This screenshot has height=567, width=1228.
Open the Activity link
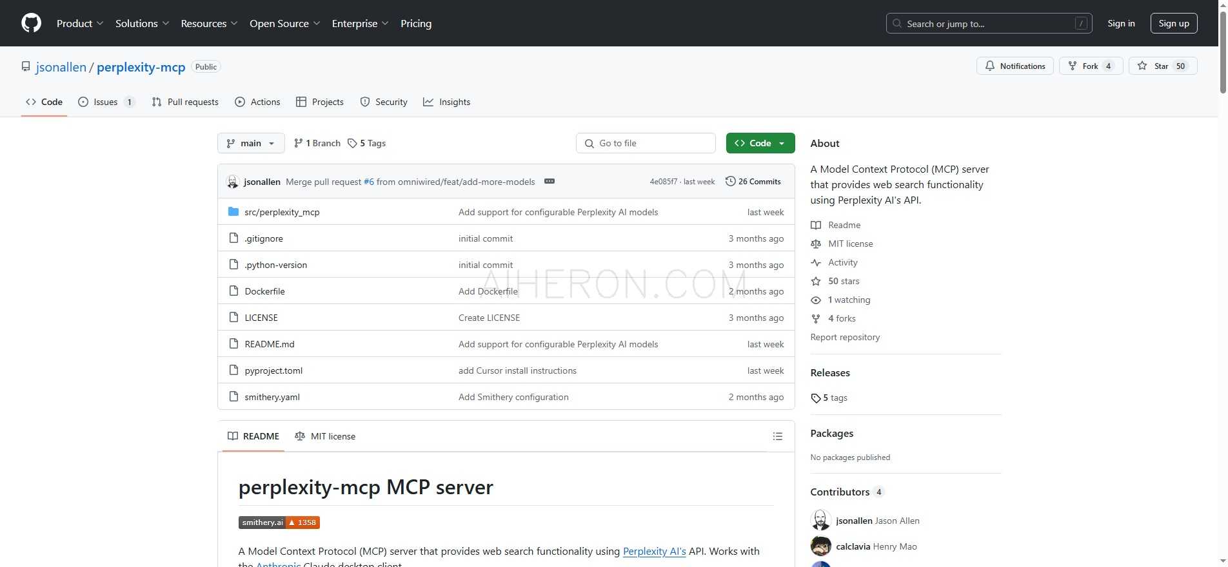[834, 262]
